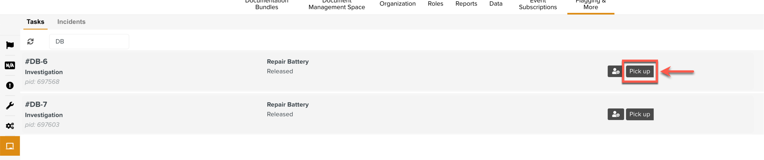Screen dimensions: 764x160
Task: Pick up task DB-6
Action: click(x=639, y=71)
